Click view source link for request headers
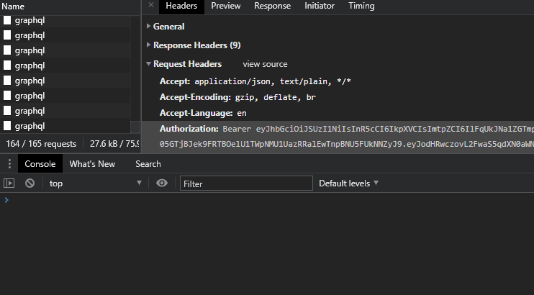The height and width of the screenshot is (295, 534). click(265, 64)
